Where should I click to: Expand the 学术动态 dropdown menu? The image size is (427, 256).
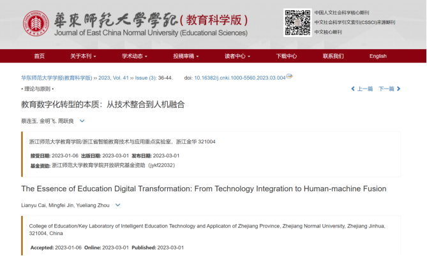135,56
